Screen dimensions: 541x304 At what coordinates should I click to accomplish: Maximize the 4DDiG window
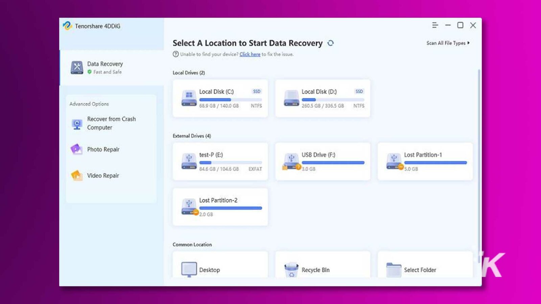(x=460, y=25)
